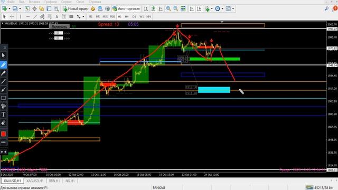338x190 pixels.
Task: Switch chart to line chart style
Action: tap(161, 8)
